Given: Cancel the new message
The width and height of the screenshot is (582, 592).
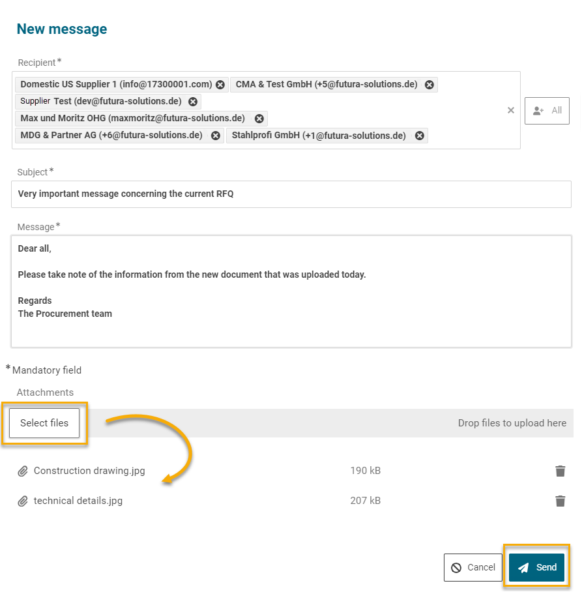Looking at the screenshot, I should [x=474, y=567].
